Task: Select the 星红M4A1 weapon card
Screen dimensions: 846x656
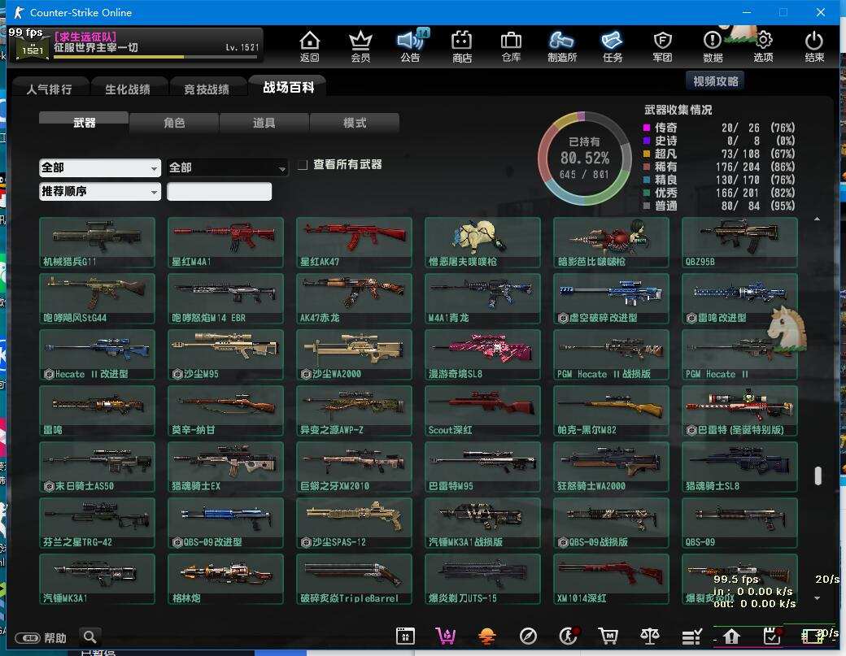Action: coord(225,242)
